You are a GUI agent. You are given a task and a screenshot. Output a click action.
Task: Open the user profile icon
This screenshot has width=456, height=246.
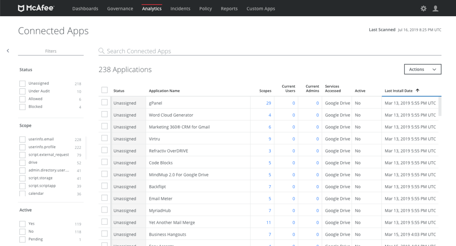pos(435,9)
